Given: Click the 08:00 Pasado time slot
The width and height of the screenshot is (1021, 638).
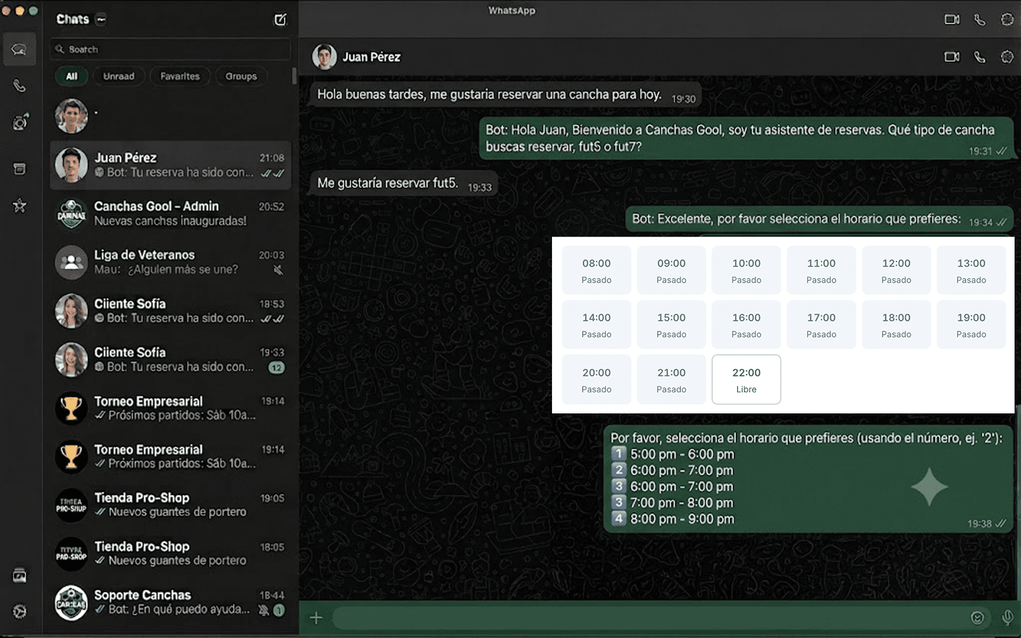Looking at the screenshot, I should coord(596,271).
